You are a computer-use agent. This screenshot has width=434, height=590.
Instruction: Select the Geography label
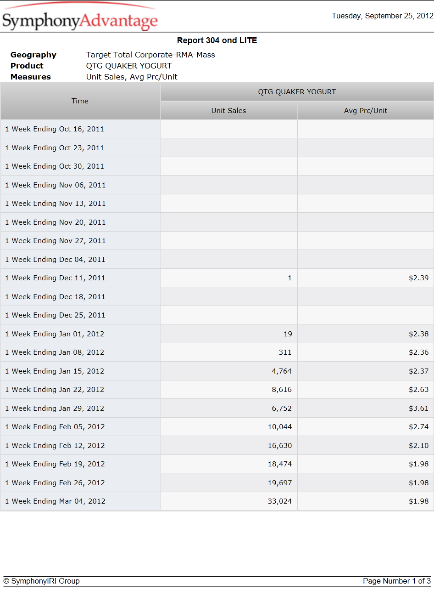click(x=33, y=55)
